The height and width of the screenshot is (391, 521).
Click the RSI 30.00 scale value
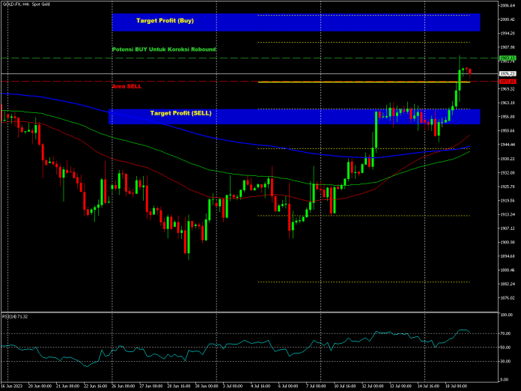[x=506, y=361]
